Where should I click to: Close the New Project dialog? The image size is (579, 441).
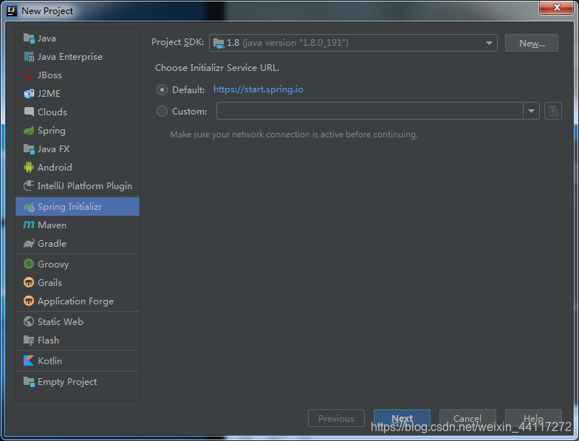coord(557,7)
